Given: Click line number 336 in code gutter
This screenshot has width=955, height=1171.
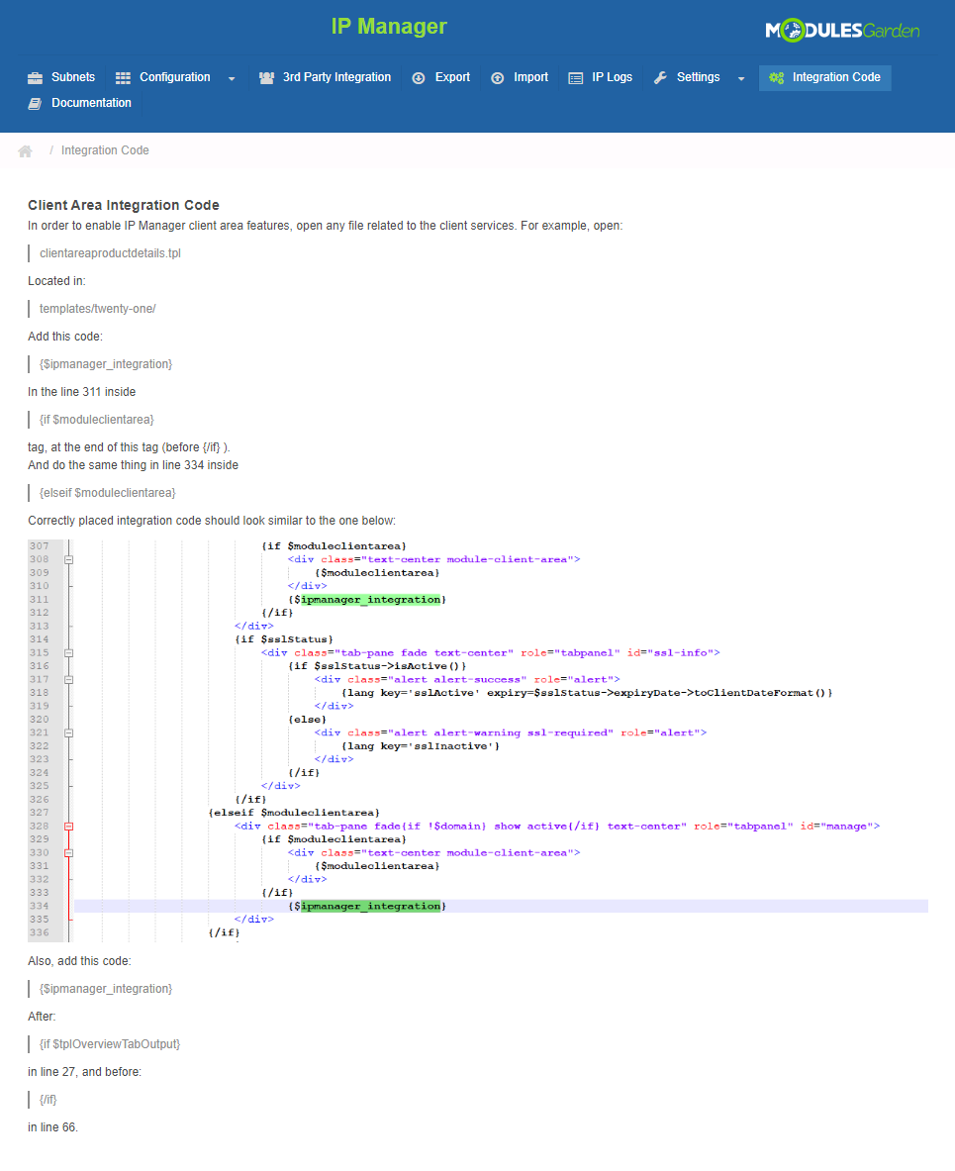Looking at the screenshot, I should point(40,932).
